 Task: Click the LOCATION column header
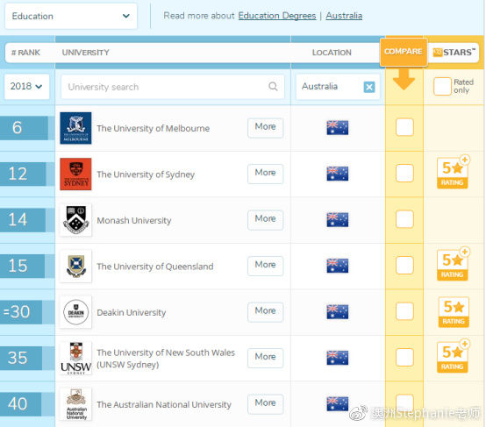(332, 53)
